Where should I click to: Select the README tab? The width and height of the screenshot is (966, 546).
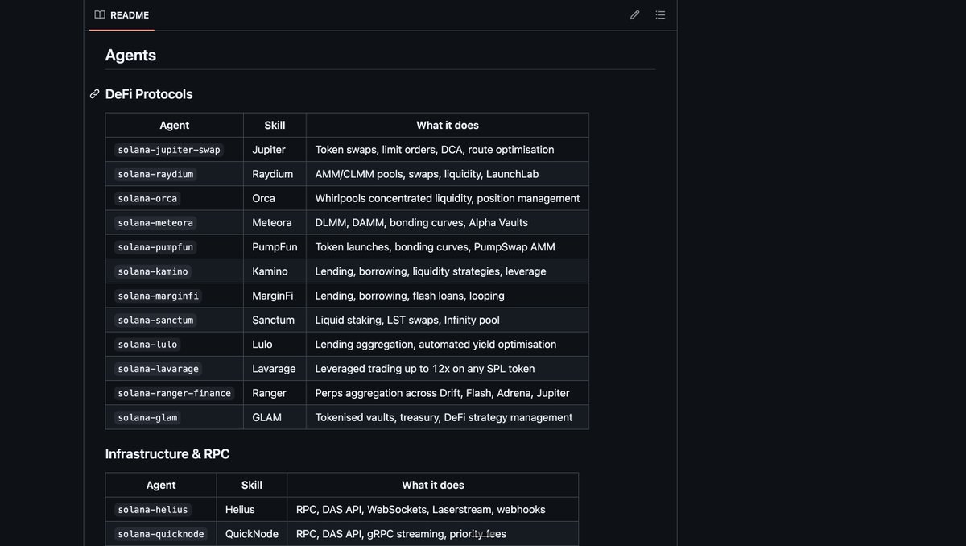122,15
